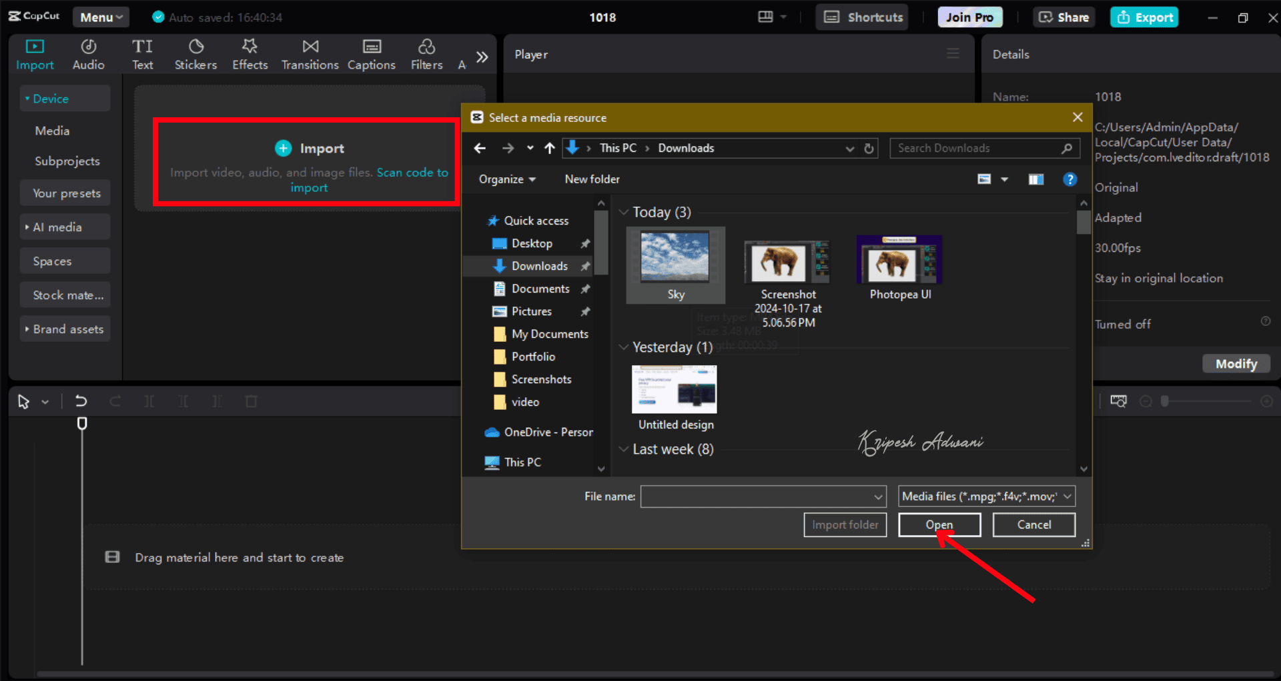The width and height of the screenshot is (1281, 681).
Task: Click the Export button
Action: [x=1144, y=17]
